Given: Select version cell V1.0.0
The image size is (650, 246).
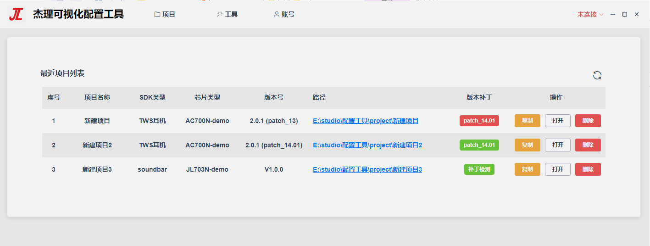Looking at the screenshot, I should pyautogui.click(x=274, y=169).
